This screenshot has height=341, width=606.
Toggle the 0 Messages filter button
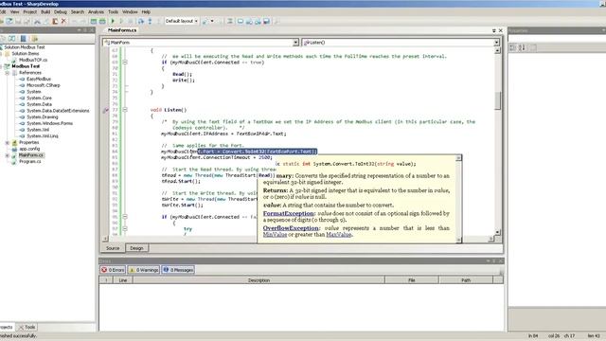(178, 270)
